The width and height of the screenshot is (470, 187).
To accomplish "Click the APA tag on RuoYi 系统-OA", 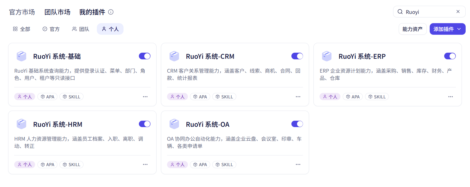I will click(200, 164).
